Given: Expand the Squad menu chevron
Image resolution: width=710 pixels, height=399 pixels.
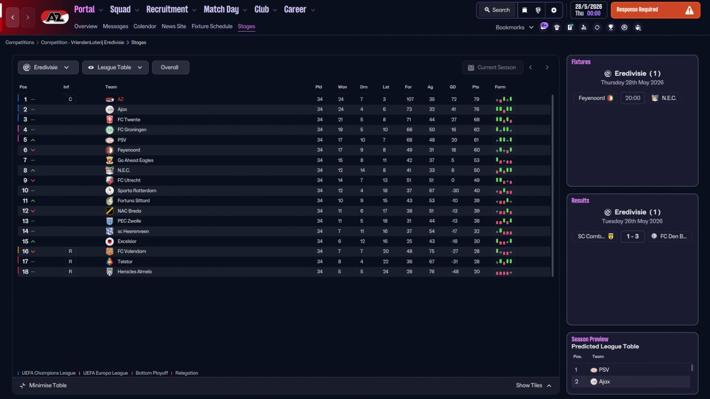Looking at the screenshot, I should [136, 10].
